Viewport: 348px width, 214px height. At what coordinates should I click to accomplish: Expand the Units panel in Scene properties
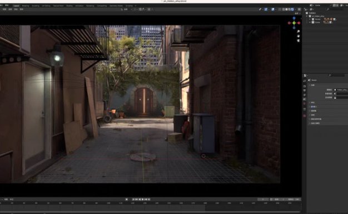click(x=312, y=103)
